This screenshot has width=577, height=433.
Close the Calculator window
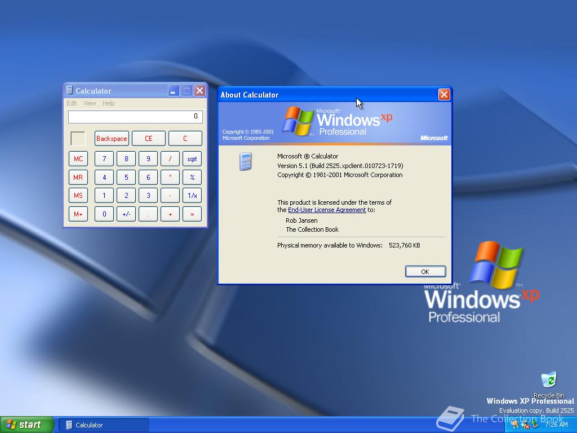pos(200,90)
